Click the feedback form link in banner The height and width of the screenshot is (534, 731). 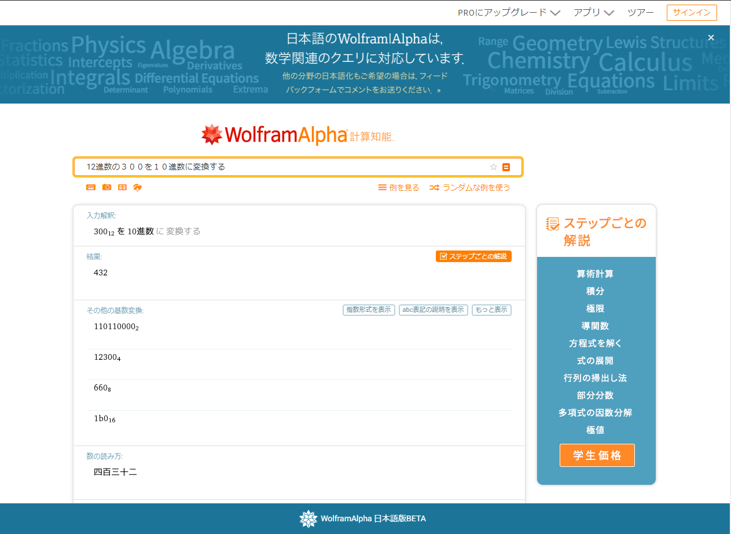click(364, 83)
